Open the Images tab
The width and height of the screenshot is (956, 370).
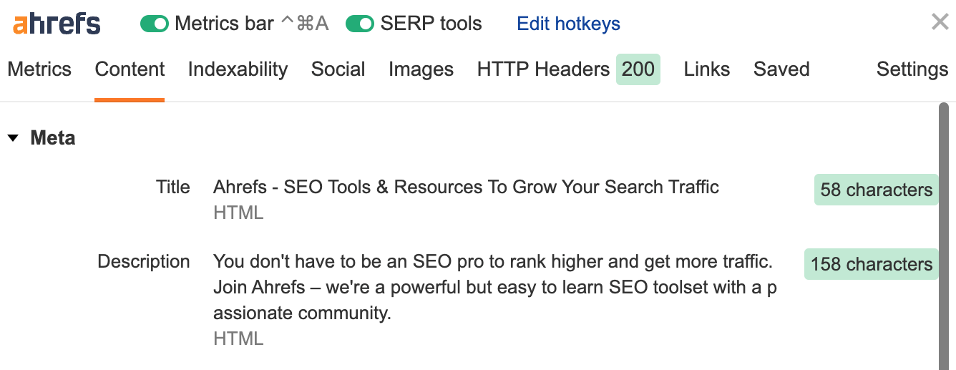421,69
